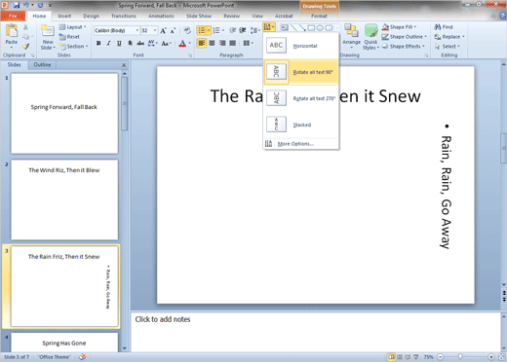Open the Layout menu
This screenshot has width=507, height=362.
pos(72,27)
